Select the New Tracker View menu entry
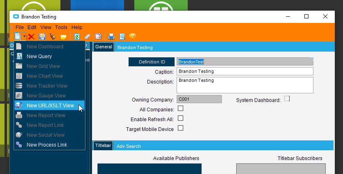The height and width of the screenshot is (174, 343). [x=49, y=86]
